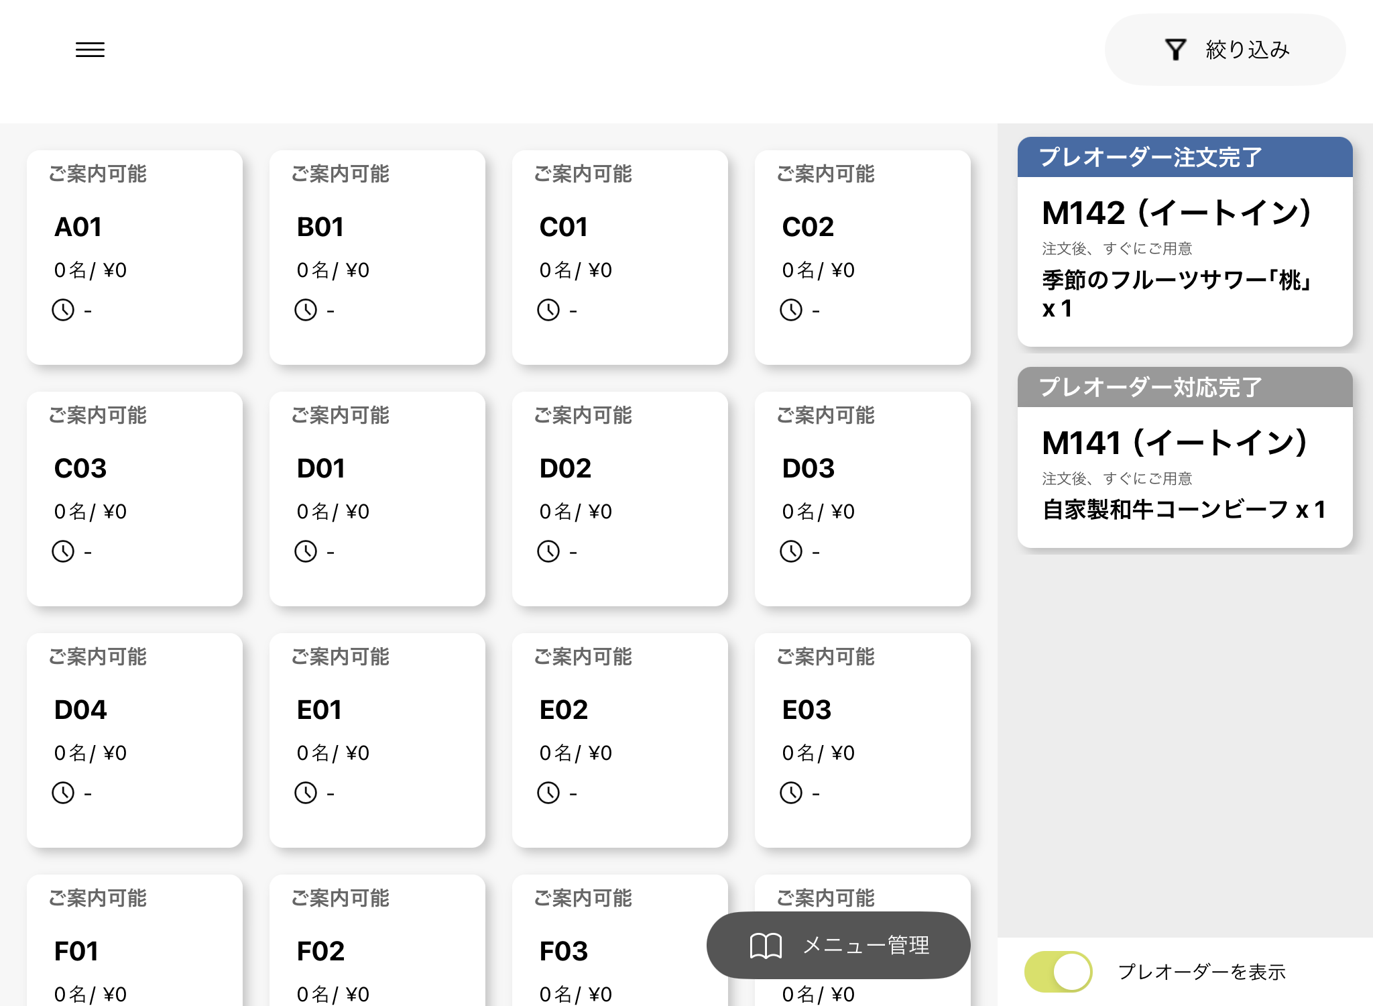Click the filter funnel icon
1373x1006 pixels.
coord(1175,50)
